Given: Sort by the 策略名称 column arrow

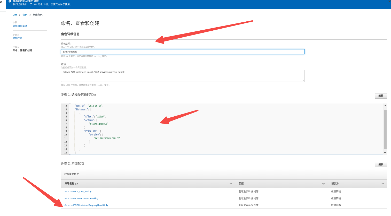Looking at the screenshot, I should click(231, 184).
